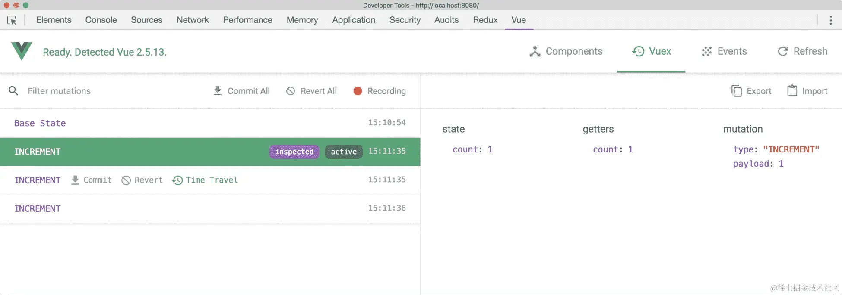Image resolution: width=842 pixels, height=295 pixels.
Task: Click the Time Travel label
Action: (x=212, y=180)
